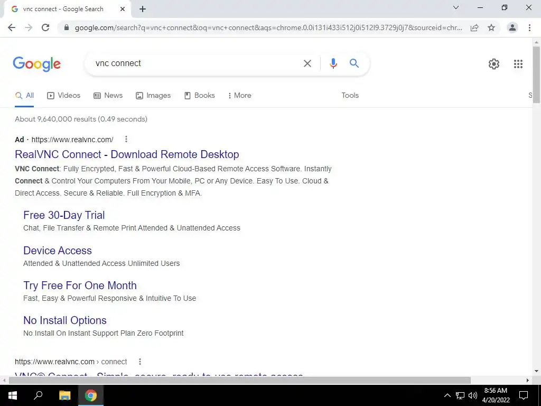Open ad options dots beside realvnc.com
The height and width of the screenshot is (406, 541).
126,139
